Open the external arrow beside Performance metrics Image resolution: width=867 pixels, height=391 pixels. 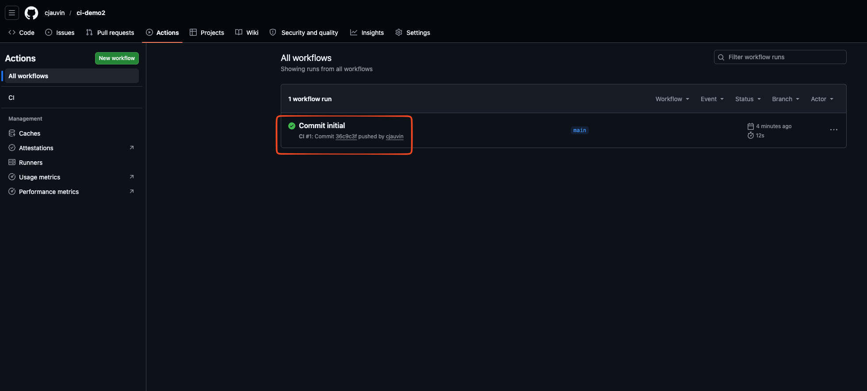131,192
